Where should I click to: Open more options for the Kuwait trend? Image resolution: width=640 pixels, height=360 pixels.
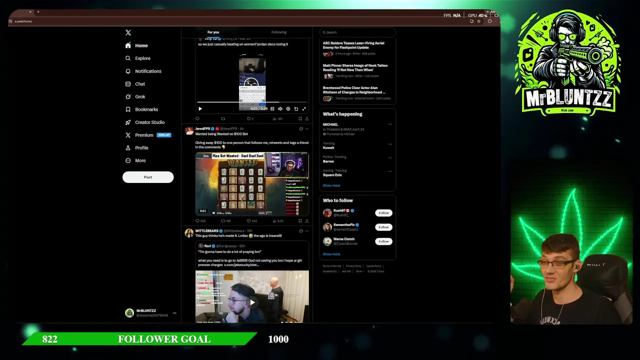click(x=390, y=144)
